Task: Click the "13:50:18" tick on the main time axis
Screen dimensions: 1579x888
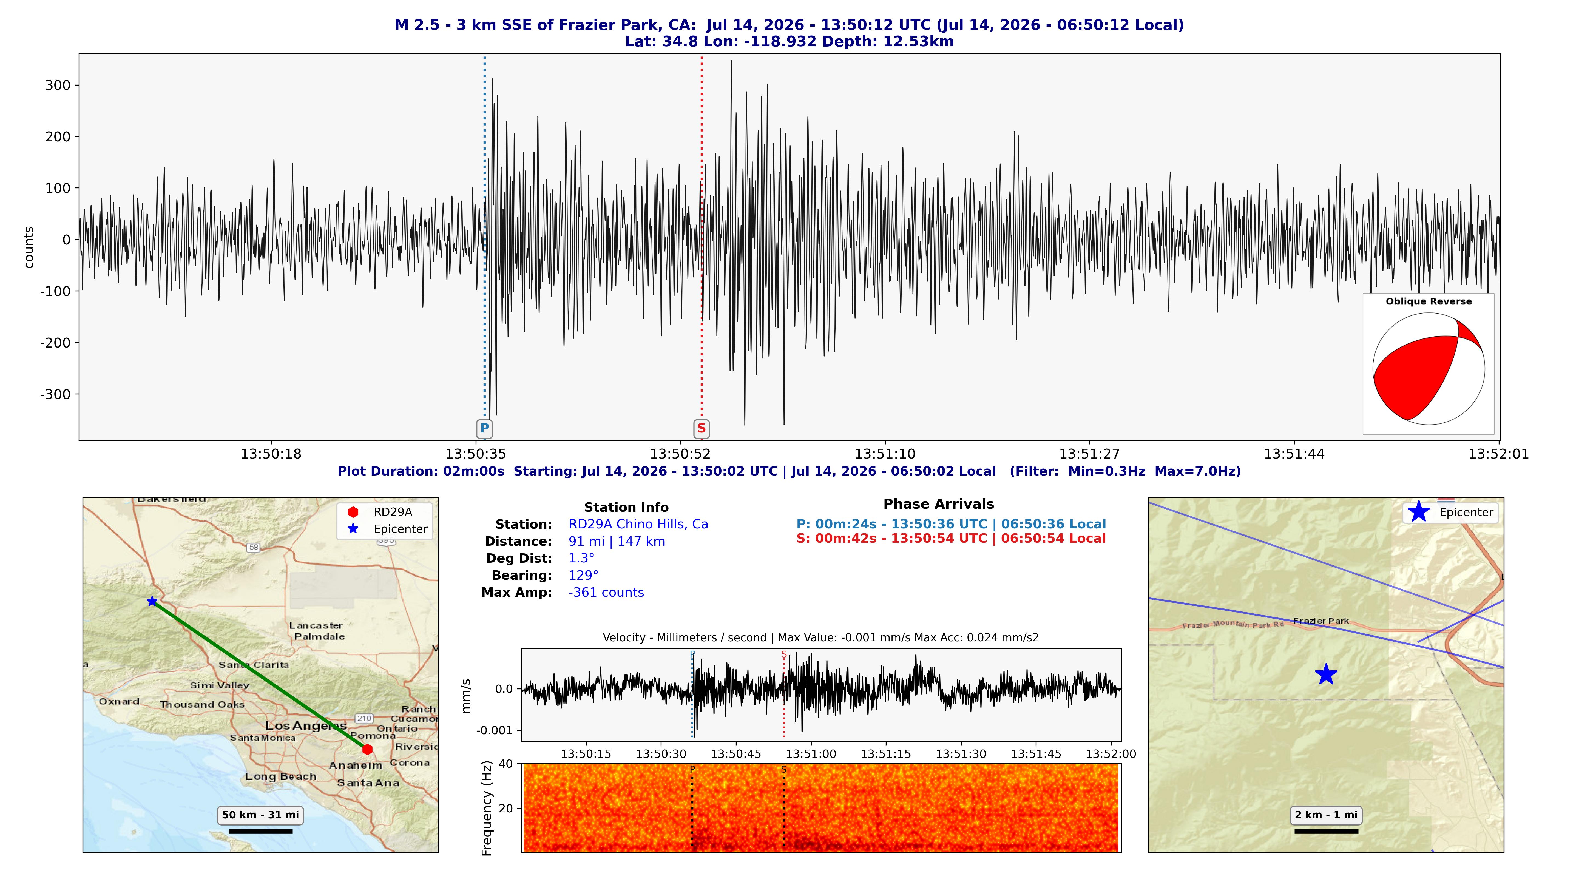Action: (x=271, y=454)
